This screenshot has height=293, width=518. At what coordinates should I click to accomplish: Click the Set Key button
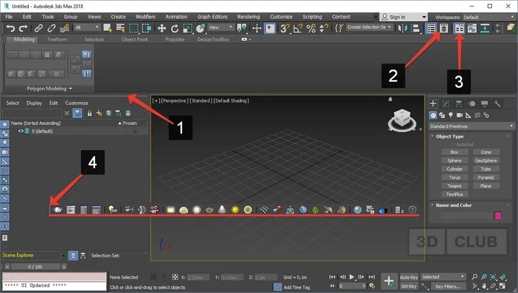coord(409,287)
